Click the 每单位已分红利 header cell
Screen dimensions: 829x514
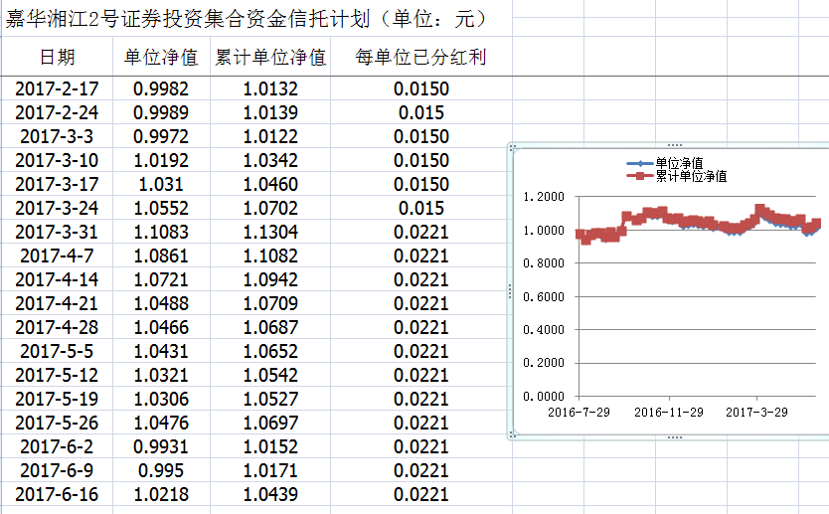point(420,58)
